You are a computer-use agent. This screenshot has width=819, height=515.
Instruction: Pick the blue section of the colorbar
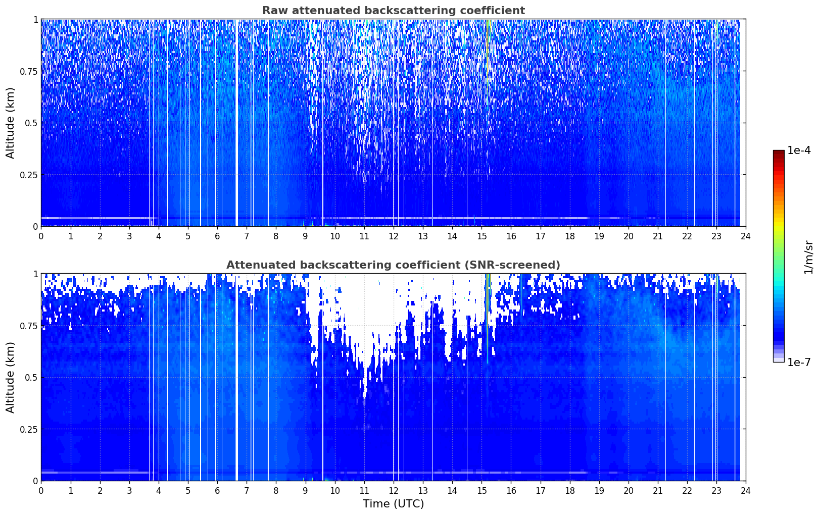779,323
